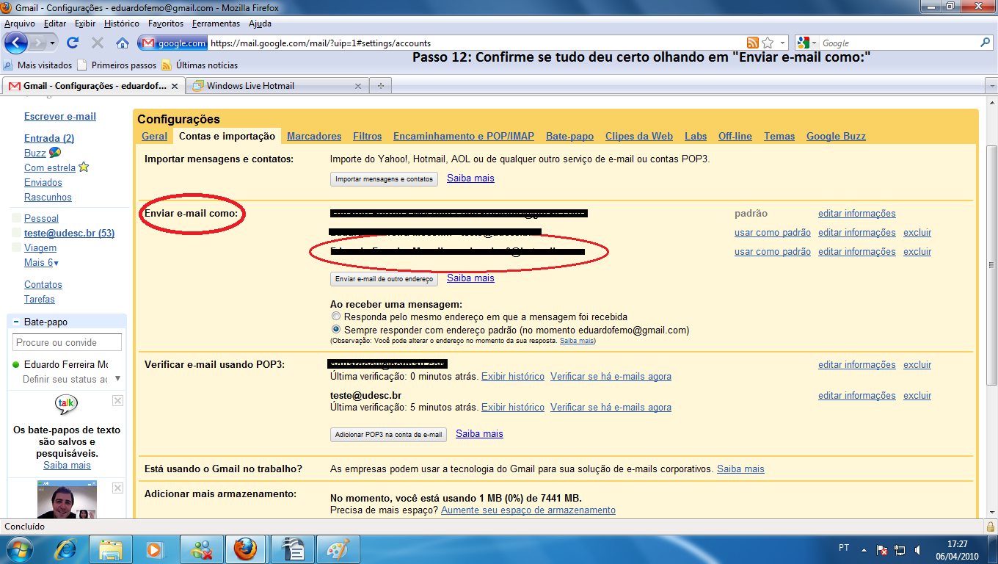Viewport: 998px width, 564px height.
Task: Click Enviar e-mail de outro endereço button
Action: point(384,279)
